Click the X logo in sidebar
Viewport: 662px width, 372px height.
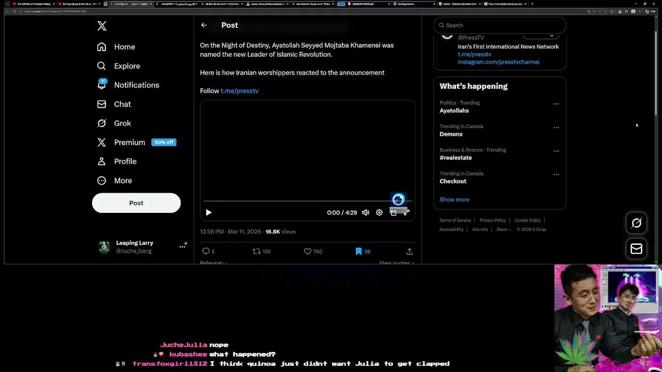(102, 26)
